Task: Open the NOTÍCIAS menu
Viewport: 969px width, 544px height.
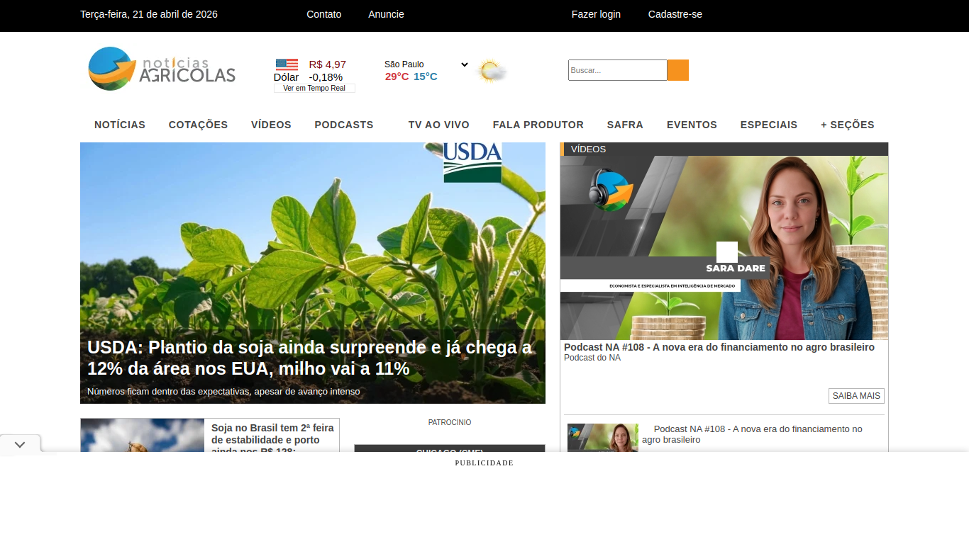Action: point(120,125)
